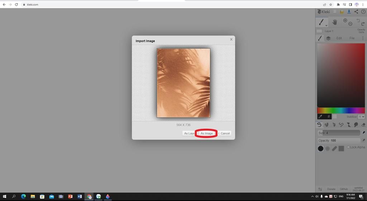Open PowerPoint from the taskbar
Screen dimensions: 367x201
(70, 197)
